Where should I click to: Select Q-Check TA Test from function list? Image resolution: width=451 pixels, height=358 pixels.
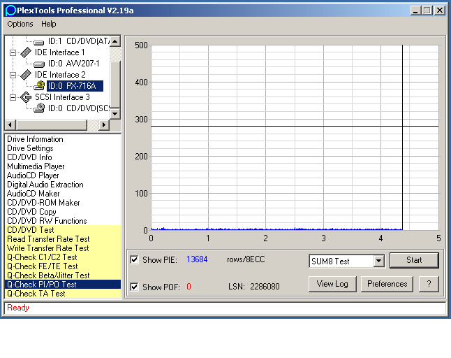click(36, 294)
